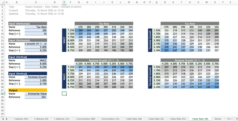Screen dimensions: 238x121
Task: Click the yellow Output header cell
Action: (x=28, y=90)
